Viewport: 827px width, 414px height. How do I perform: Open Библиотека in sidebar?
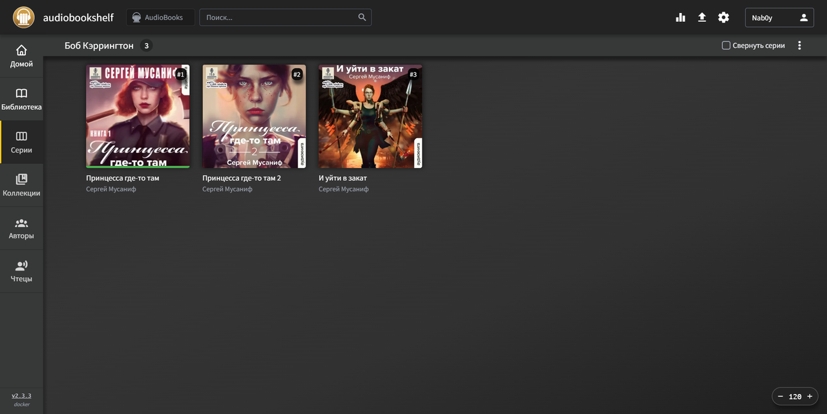click(21, 99)
